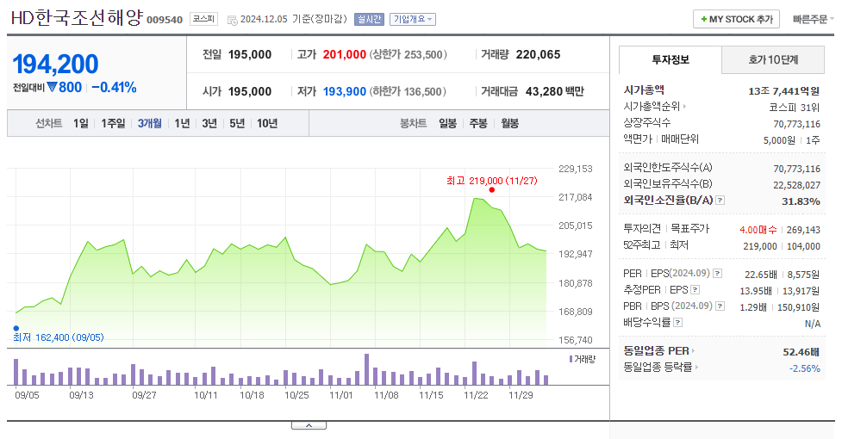Open the 동일업종 PER link
Viewport: 842px width, 439px height.
tap(659, 351)
